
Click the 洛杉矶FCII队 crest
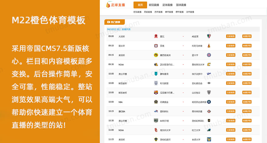click(209, 120)
